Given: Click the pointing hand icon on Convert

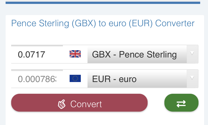Looking at the screenshot, I should point(62,104).
